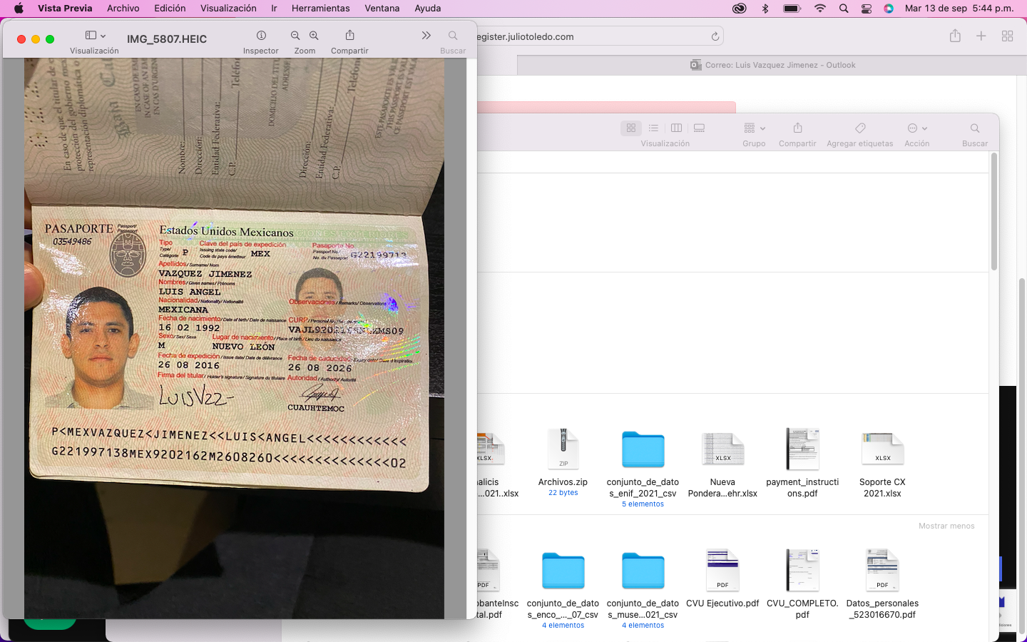Open the Grupo dropdown in Finder

754,128
